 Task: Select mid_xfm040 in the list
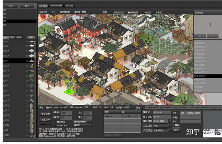coord(208,76)
